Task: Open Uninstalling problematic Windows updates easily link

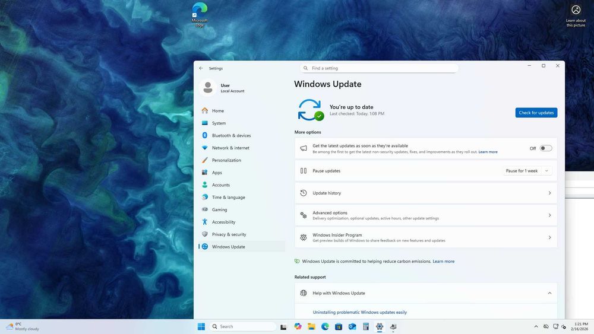Action: pyautogui.click(x=359, y=313)
